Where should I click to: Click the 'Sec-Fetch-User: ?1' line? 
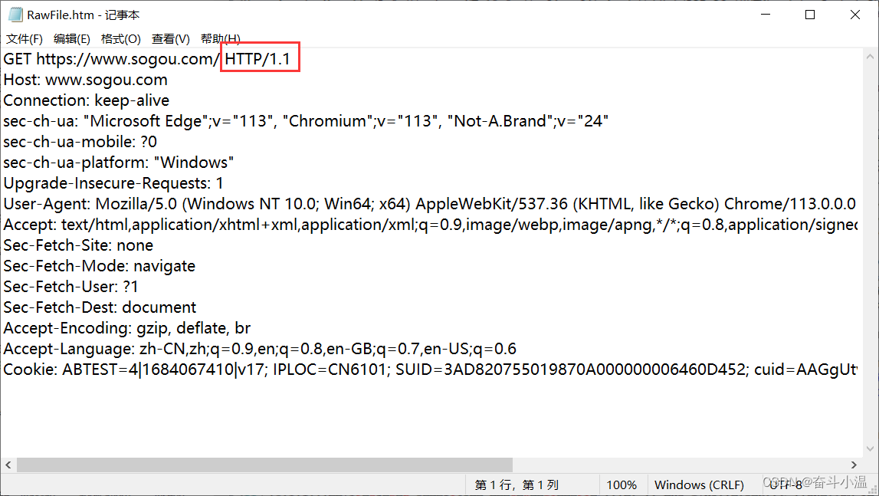point(71,287)
